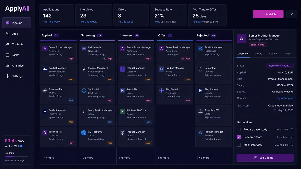The image size is (301, 169).
Task: Open PM, Platform Elevate rejected card
Action: click(213, 94)
